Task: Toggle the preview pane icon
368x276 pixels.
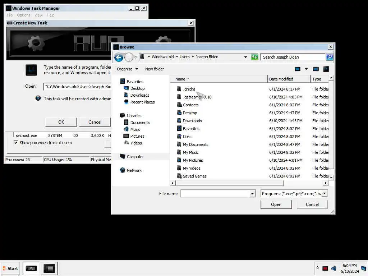Action: (316, 69)
